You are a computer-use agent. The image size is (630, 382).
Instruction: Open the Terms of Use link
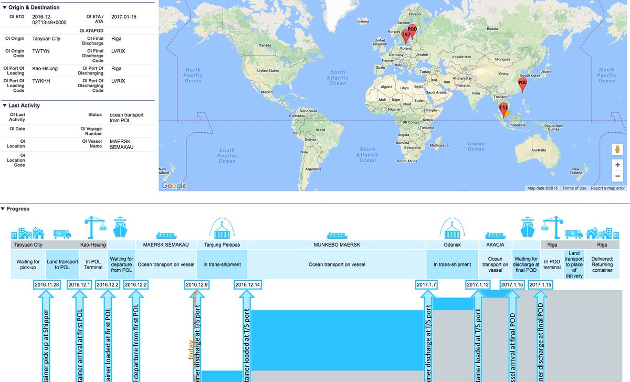[x=574, y=188]
